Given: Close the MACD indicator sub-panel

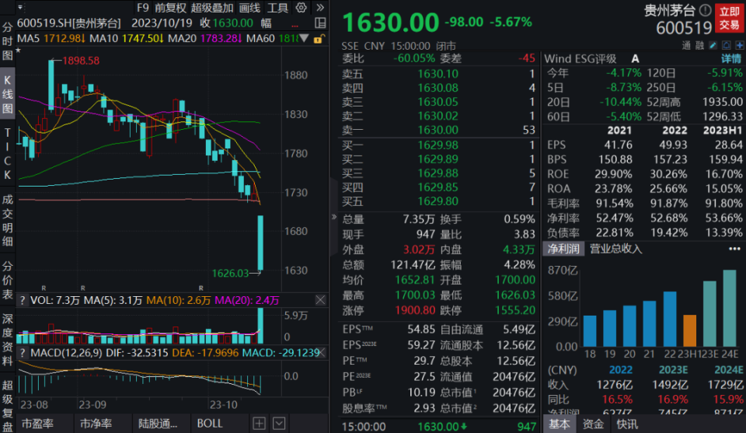Looking at the screenshot, I should pyautogui.click(x=322, y=353).
